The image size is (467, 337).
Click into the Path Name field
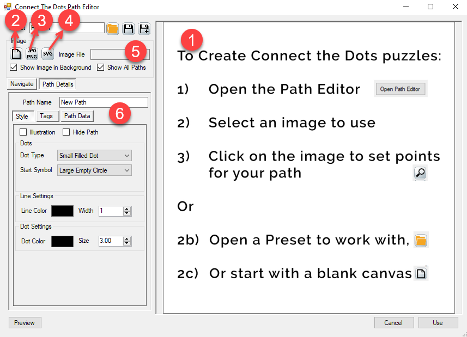tap(104, 102)
